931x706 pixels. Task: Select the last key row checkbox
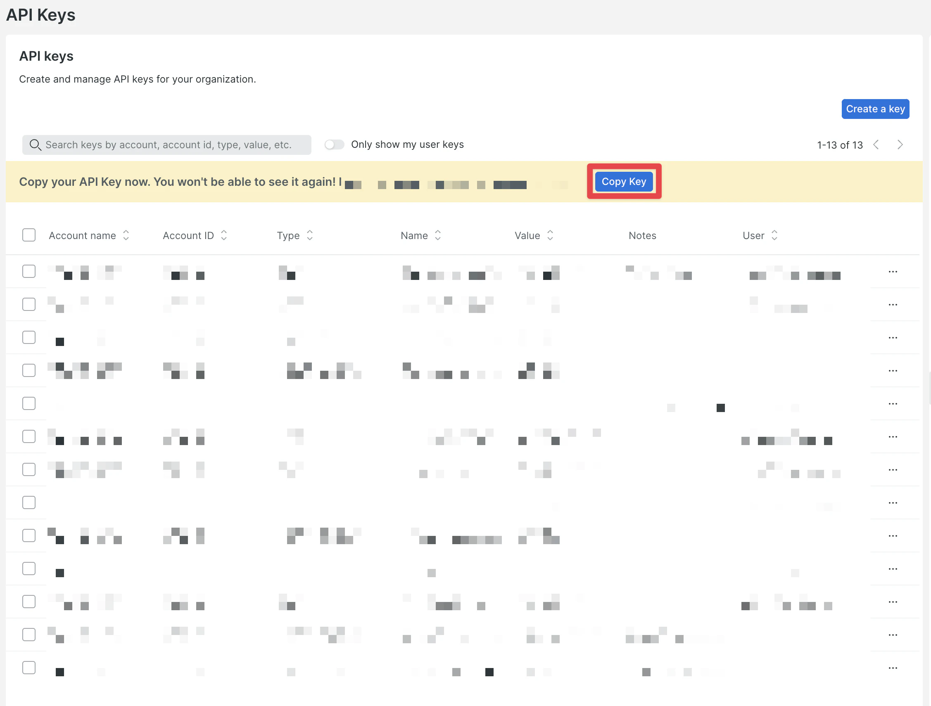coord(28,668)
